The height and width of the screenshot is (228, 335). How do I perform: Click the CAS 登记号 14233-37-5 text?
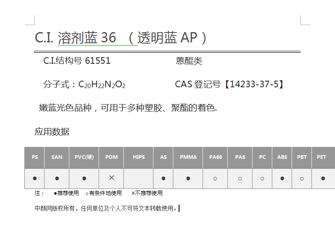coord(229,84)
